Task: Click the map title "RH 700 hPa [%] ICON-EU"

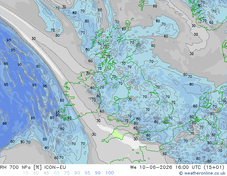Action: tap(33, 167)
